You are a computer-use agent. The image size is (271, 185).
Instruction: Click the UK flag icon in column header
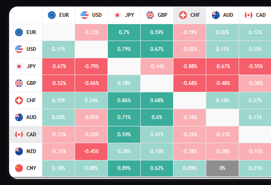[150, 15]
